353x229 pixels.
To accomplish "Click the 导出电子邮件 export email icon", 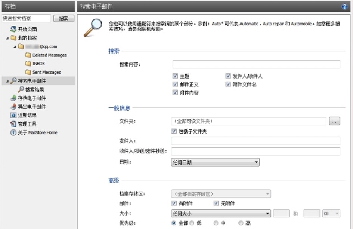I will pyautogui.click(x=13, y=107).
